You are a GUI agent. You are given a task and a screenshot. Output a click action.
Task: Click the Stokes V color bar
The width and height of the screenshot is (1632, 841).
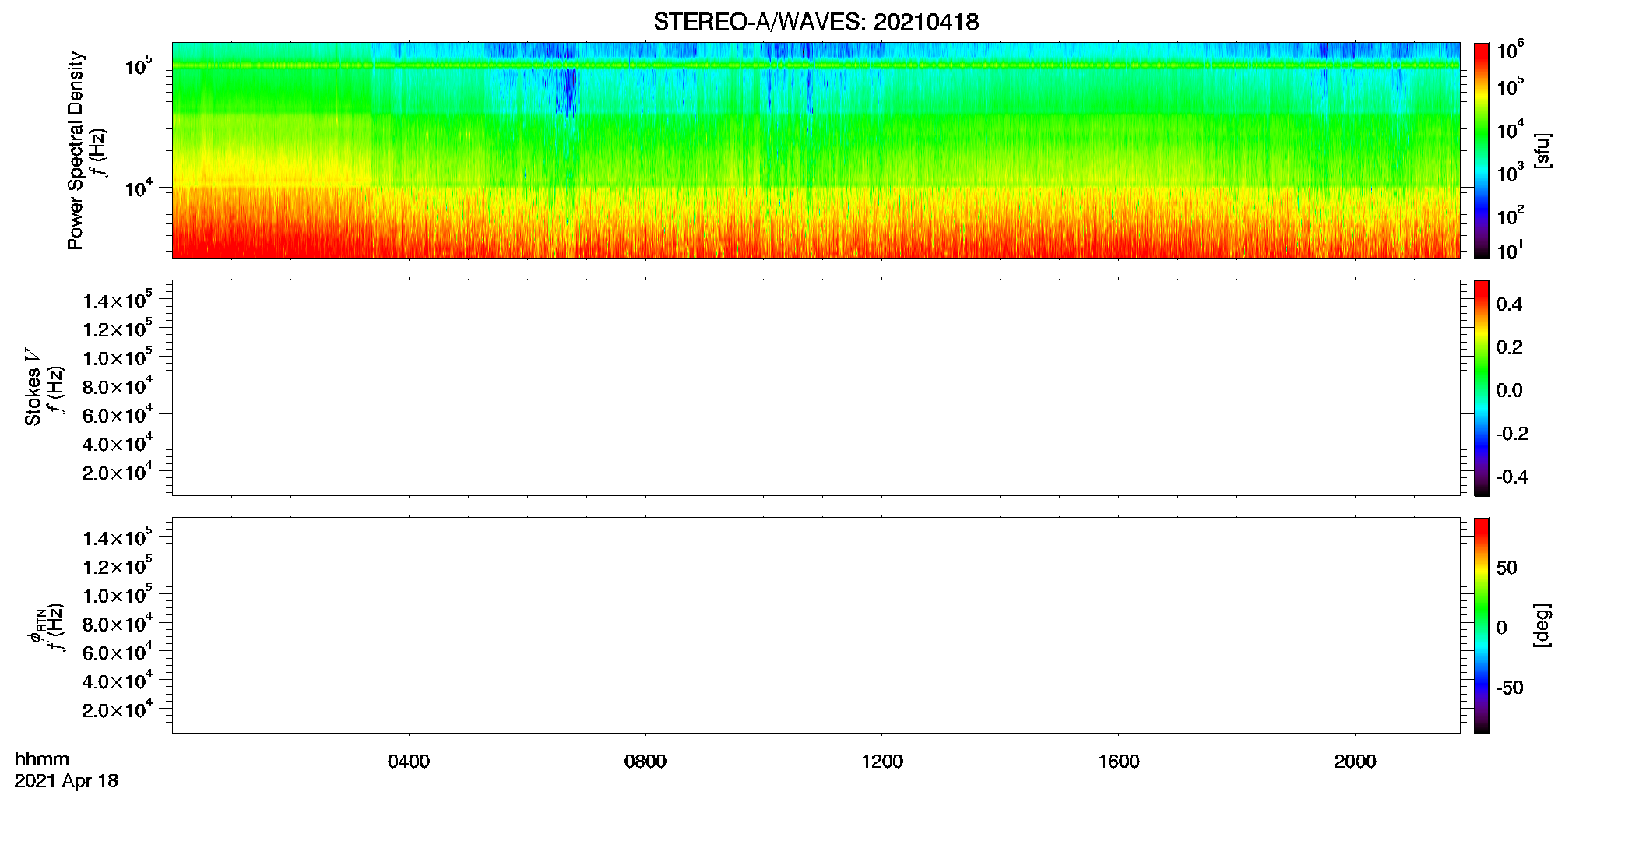coord(1482,388)
